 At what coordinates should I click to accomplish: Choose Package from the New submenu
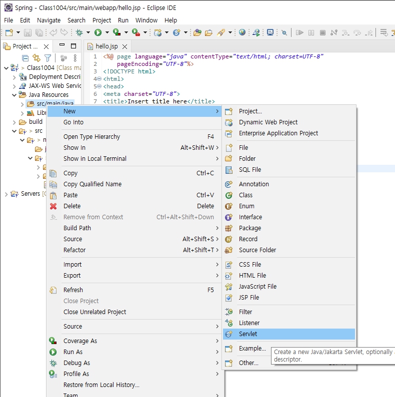tap(289, 228)
